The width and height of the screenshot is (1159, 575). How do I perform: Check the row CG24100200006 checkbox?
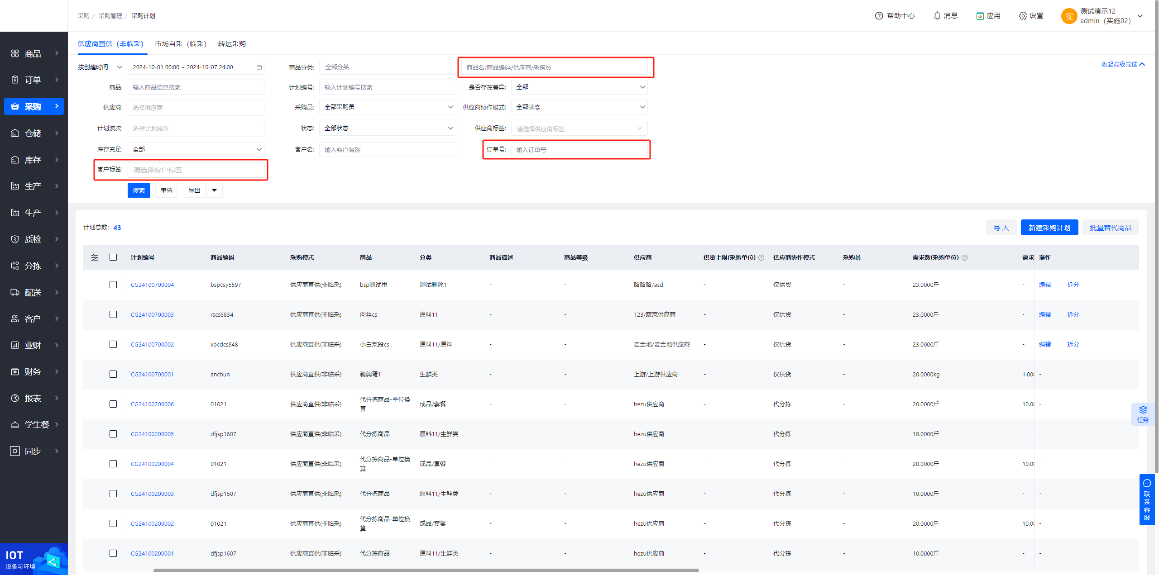click(x=113, y=404)
